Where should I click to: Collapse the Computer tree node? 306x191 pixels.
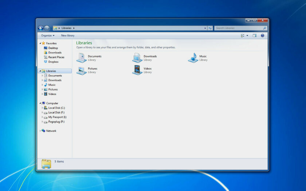(40, 103)
